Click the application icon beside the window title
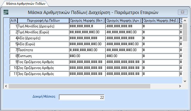Image resolution: width=191 pixels, height=111 pixels. [6, 12]
